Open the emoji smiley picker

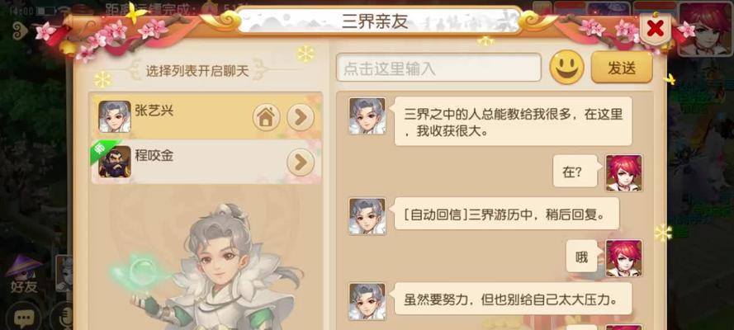[566, 68]
